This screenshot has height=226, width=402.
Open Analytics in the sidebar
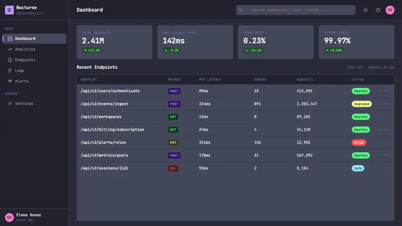point(34,49)
